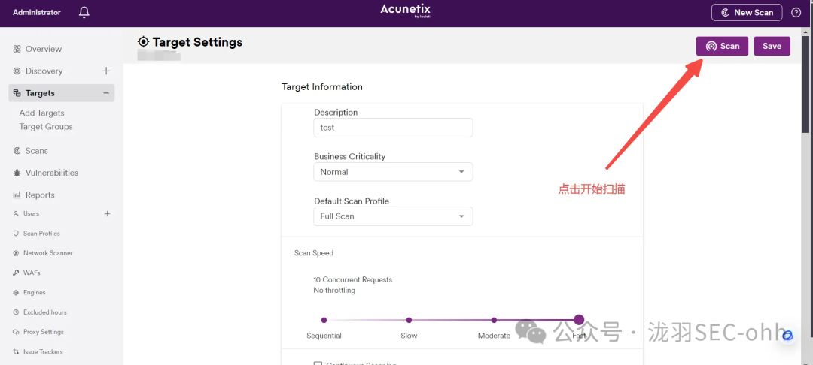Go to Scans in the sidebar
813x365 pixels.
(x=37, y=151)
